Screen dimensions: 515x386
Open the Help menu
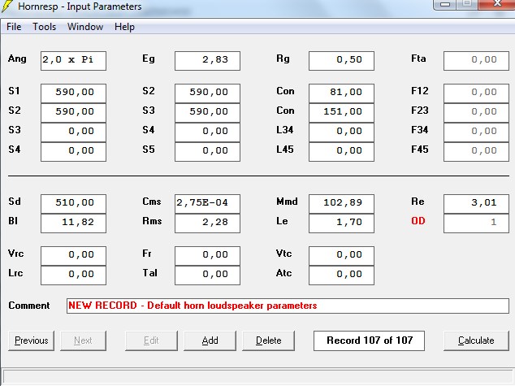tap(124, 27)
